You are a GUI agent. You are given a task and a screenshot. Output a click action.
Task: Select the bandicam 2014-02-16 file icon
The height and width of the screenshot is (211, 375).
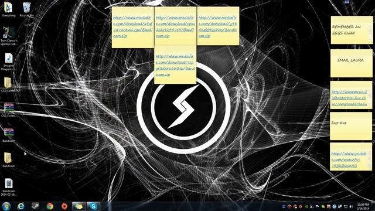[x=9, y=187]
